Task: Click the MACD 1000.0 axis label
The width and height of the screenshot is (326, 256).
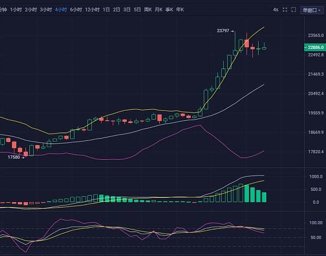Action: (316, 177)
